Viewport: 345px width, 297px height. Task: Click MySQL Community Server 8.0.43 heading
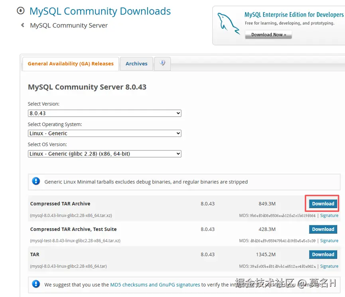[87, 87]
